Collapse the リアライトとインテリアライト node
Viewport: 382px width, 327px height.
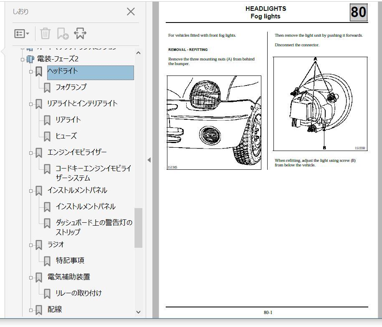[x=31, y=104]
